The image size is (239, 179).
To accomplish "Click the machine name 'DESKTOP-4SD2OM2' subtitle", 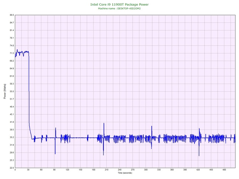I will click(x=129, y=9).
